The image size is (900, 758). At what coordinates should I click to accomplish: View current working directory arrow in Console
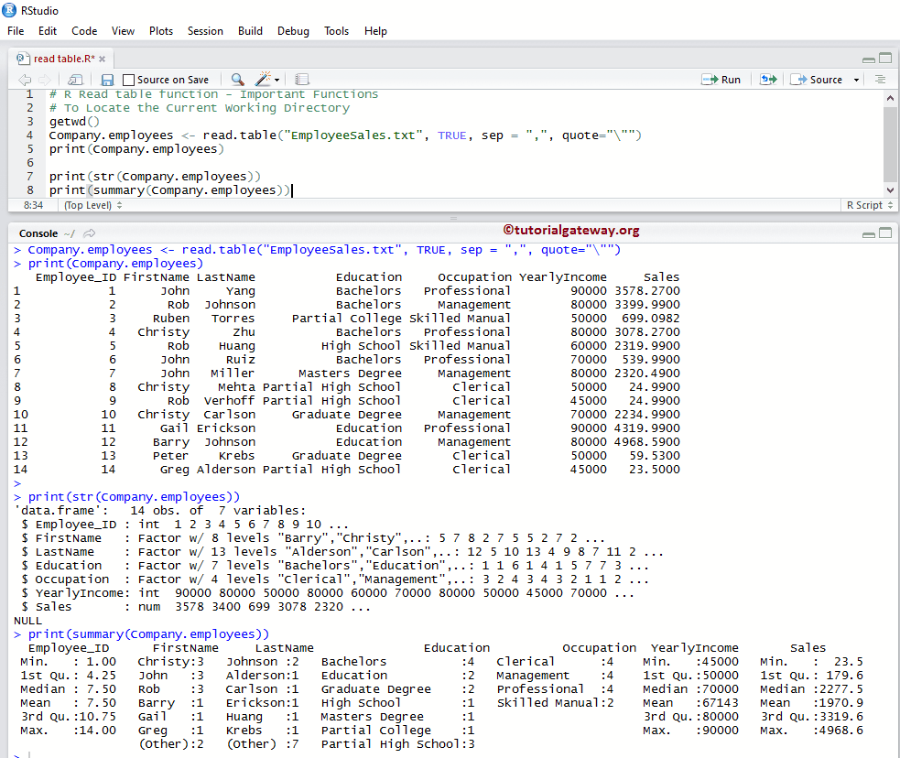90,233
